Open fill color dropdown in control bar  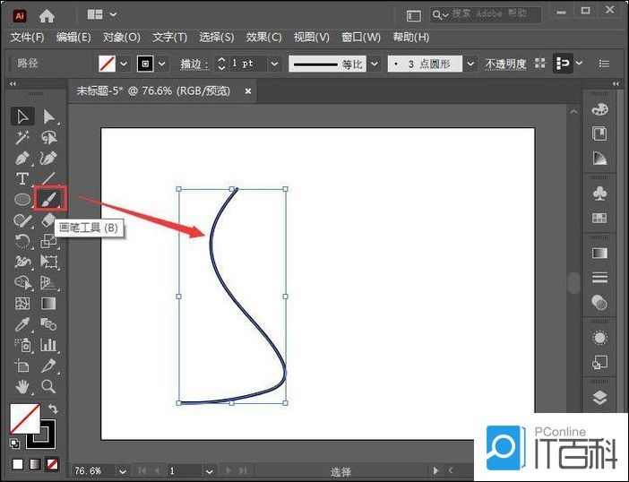coord(124,64)
